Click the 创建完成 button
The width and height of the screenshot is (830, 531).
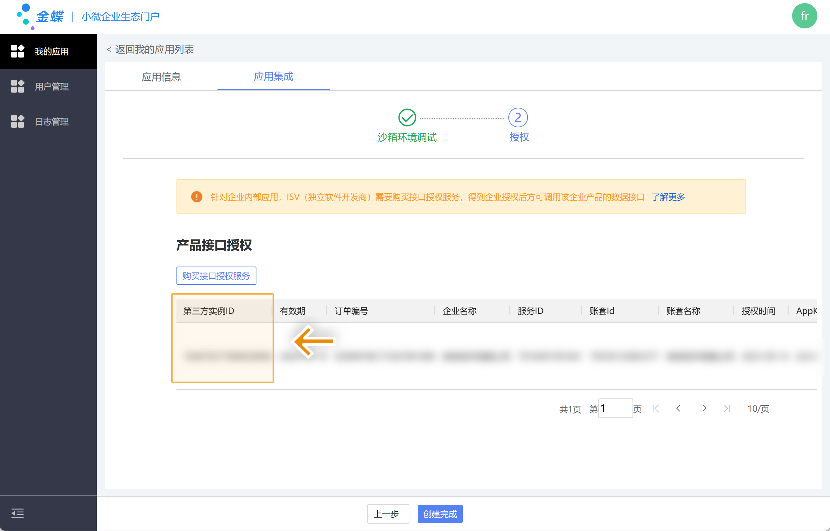[440, 514]
